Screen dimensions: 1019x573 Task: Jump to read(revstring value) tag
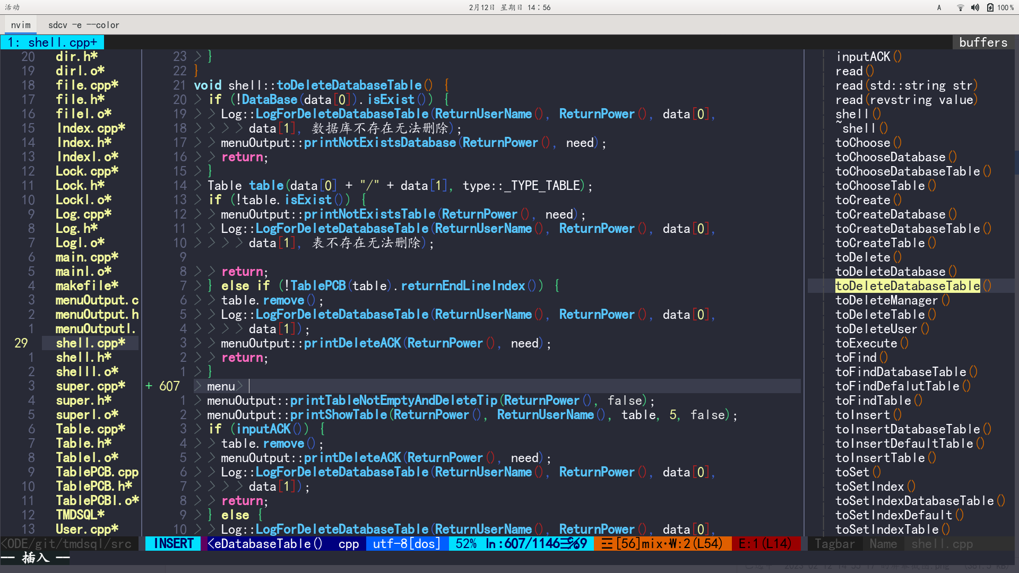[x=907, y=100]
